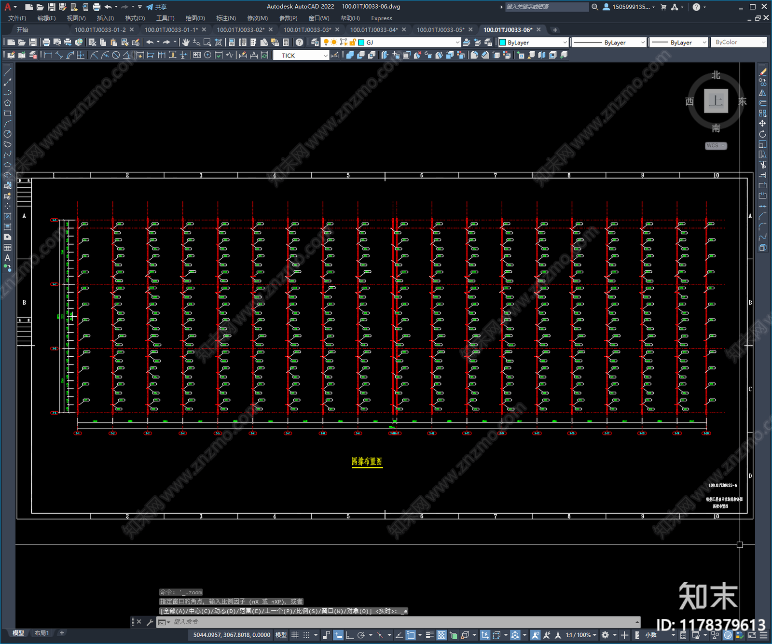772x644 pixels.
Task: Select the Move tool in modify toolbar
Action: pos(762,124)
